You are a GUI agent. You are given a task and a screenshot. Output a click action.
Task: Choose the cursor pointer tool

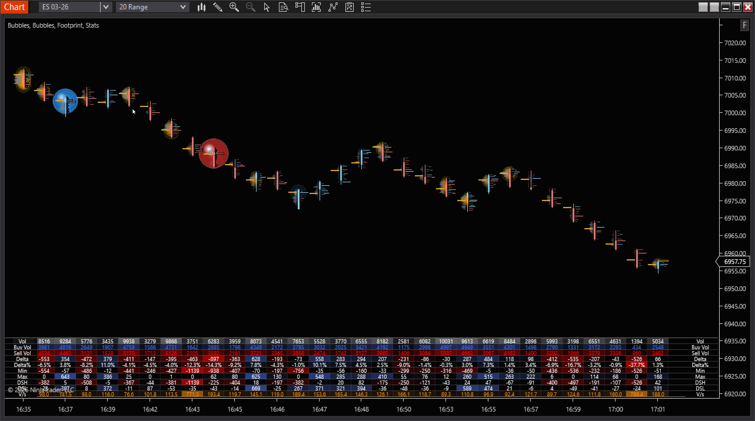coord(267,7)
